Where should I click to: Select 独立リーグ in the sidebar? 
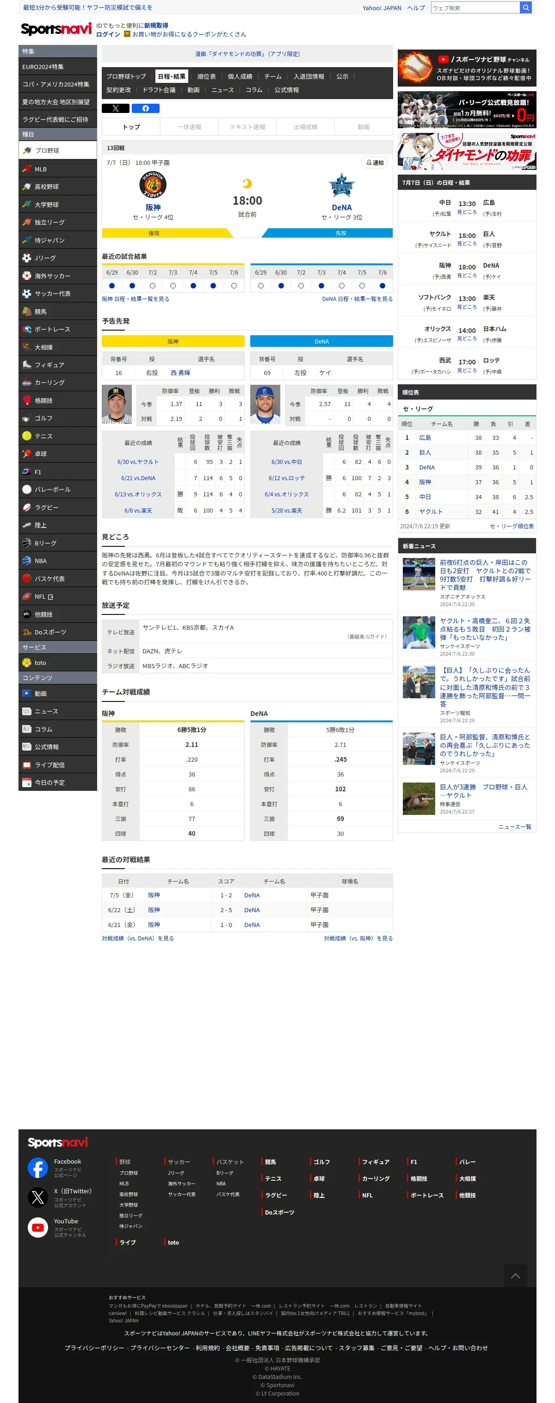[x=58, y=222]
